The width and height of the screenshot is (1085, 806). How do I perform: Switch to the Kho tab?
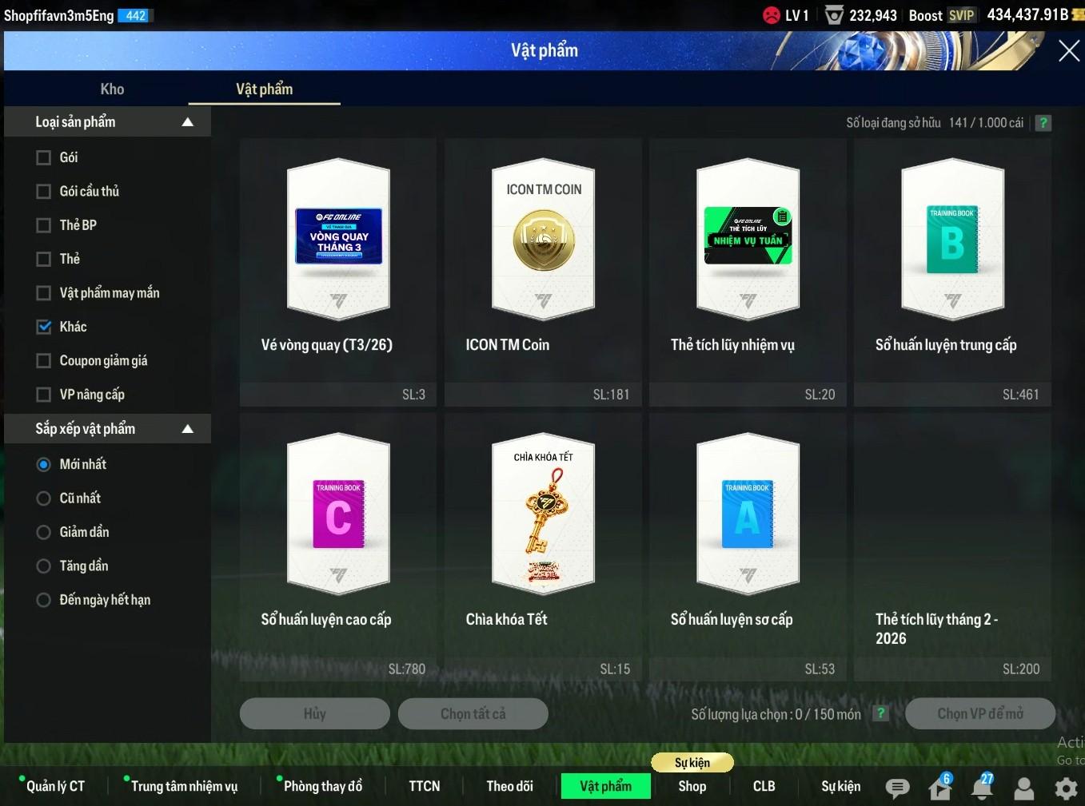coord(112,89)
